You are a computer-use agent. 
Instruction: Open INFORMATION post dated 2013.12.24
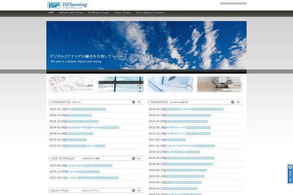coord(77,139)
